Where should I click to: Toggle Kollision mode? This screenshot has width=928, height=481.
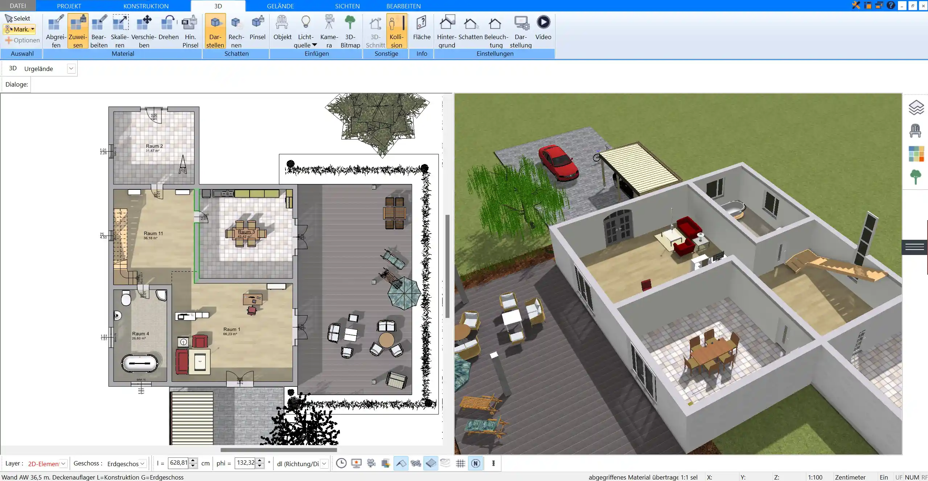(x=397, y=31)
